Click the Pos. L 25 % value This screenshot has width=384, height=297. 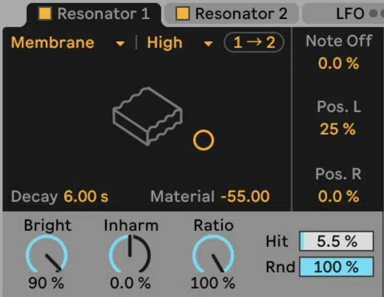(338, 129)
